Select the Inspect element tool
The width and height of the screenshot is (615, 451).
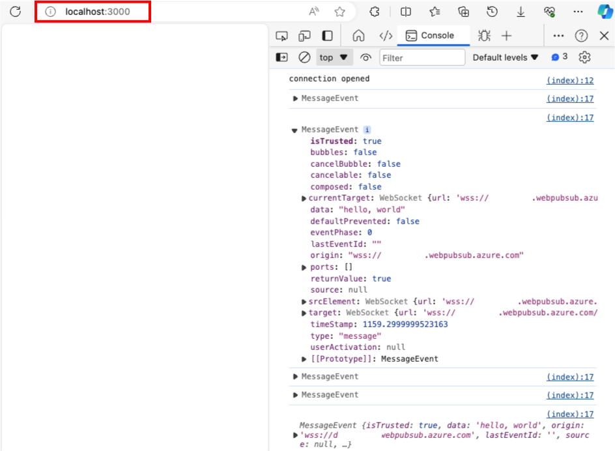click(x=281, y=36)
